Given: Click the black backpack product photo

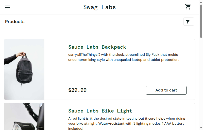Looking at the screenshot, I should (24, 69).
